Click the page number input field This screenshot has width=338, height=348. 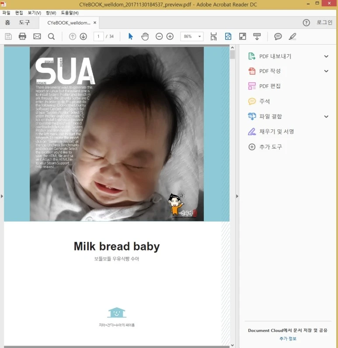tap(98, 36)
